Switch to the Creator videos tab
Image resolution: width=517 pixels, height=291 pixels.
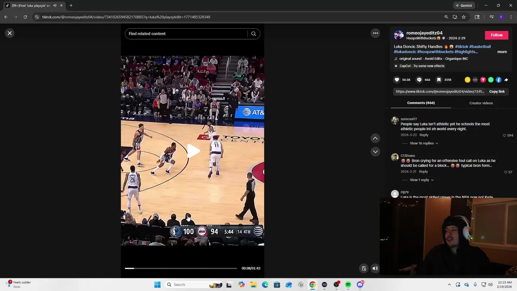click(x=481, y=103)
